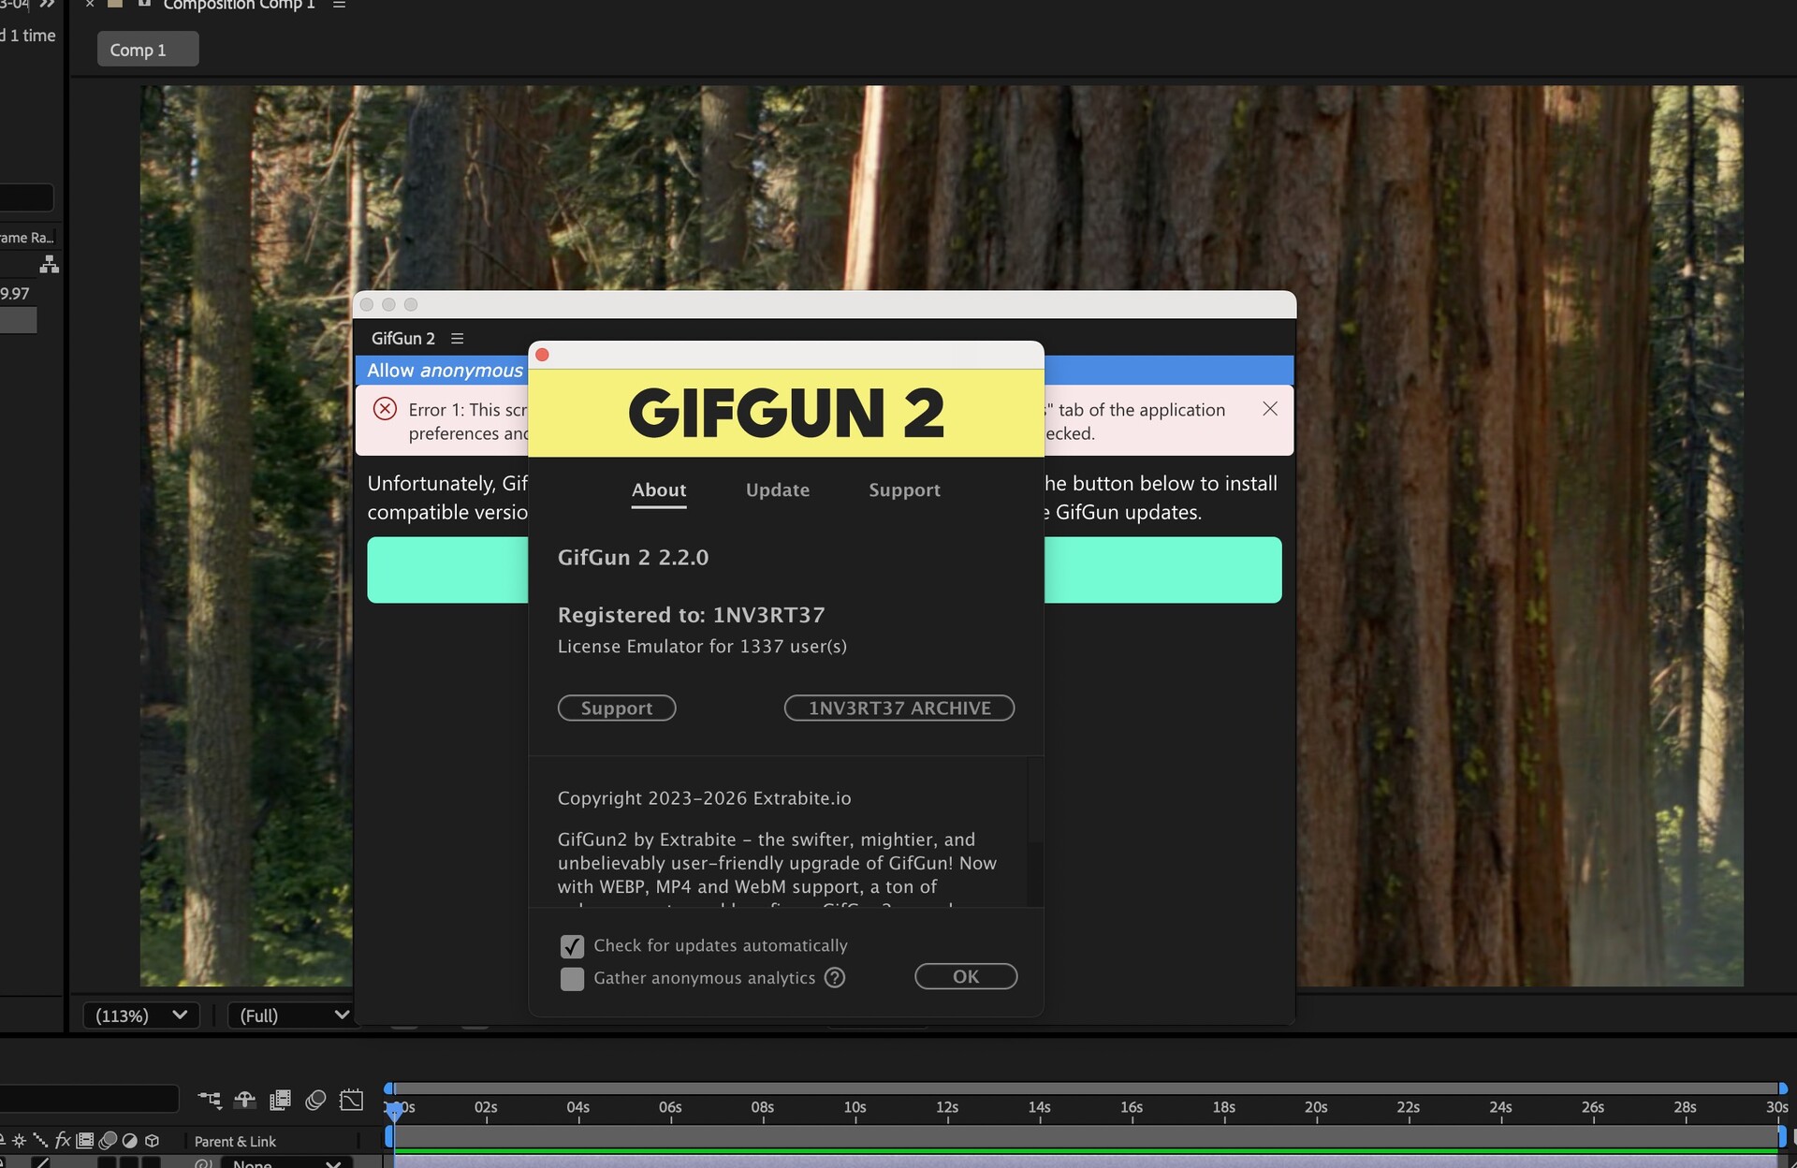The height and width of the screenshot is (1168, 1797).
Task: Click the Support pill button
Action: pos(616,708)
